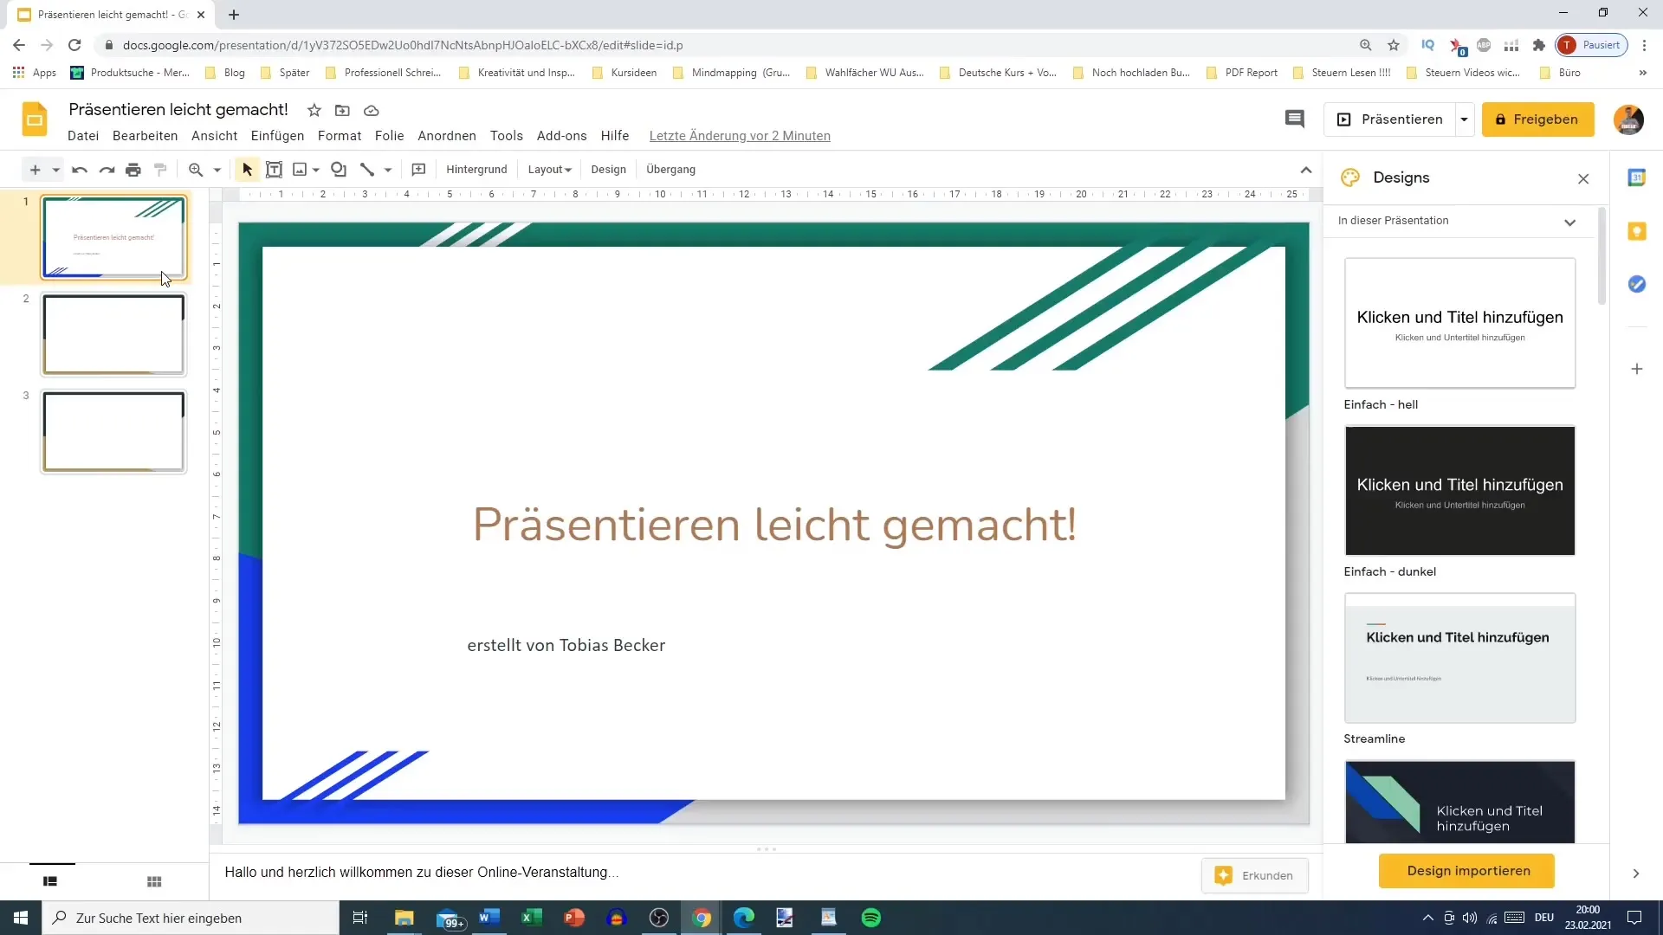1663x935 pixels.
Task: Hide the menus with collapse arrow
Action: click(x=1306, y=170)
